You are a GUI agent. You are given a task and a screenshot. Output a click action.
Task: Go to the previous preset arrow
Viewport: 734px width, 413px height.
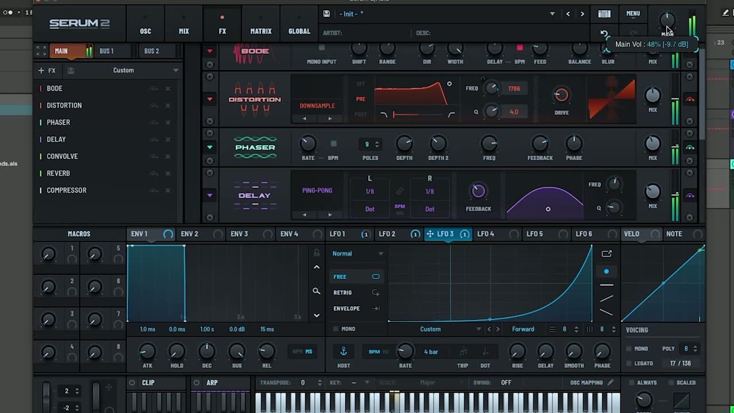coord(568,14)
